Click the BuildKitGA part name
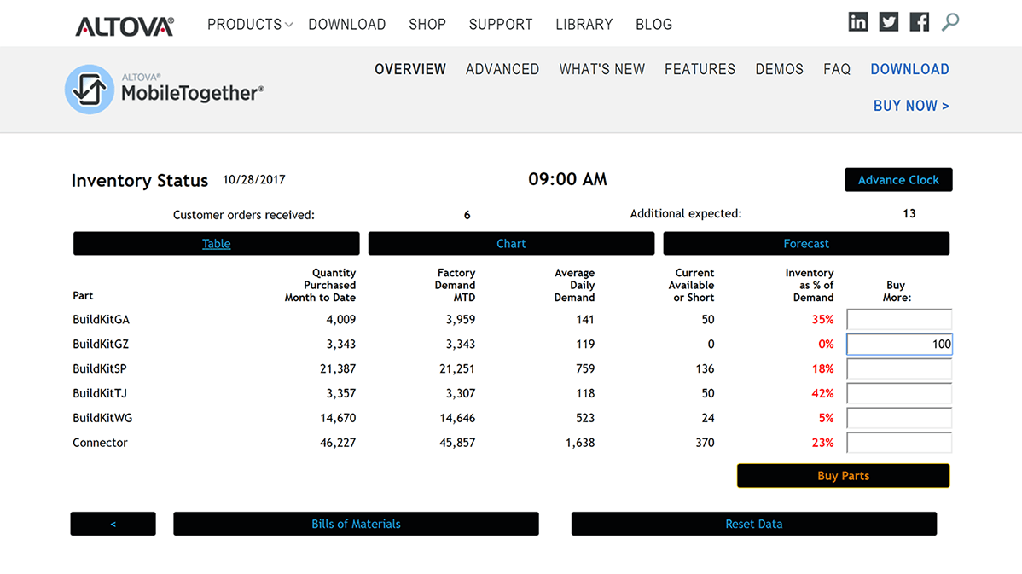The height and width of the screenshot is (574, 1022). 101,319
